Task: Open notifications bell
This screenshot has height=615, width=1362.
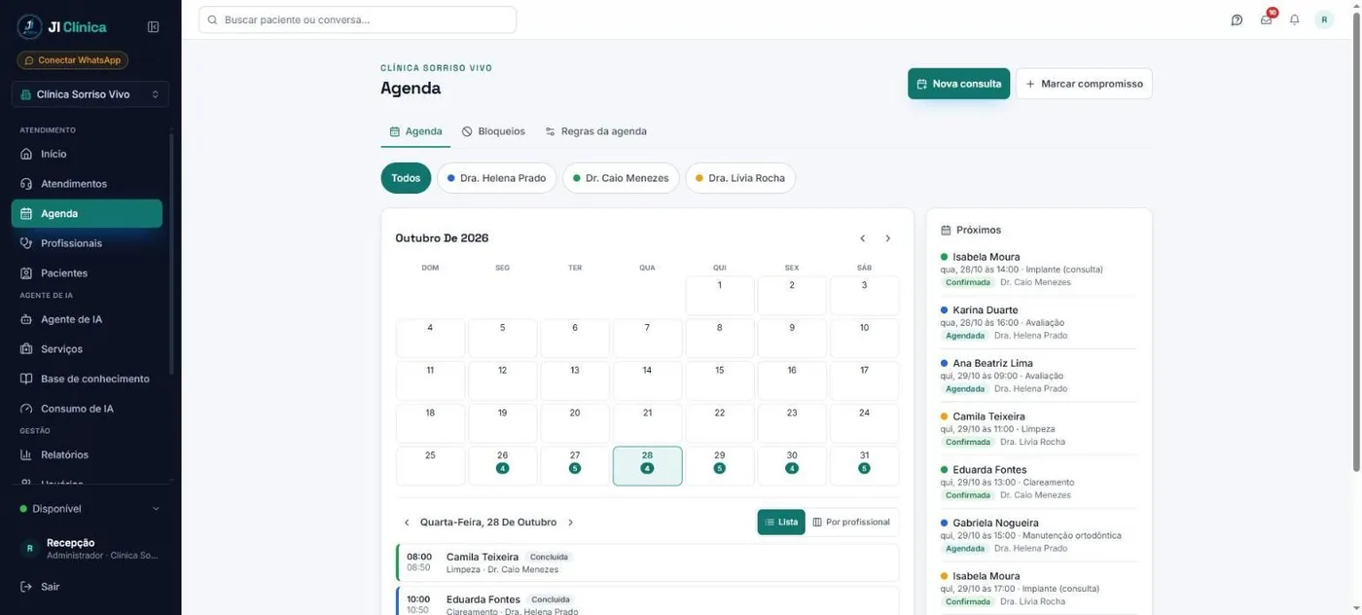Action: pos(1294,19)
